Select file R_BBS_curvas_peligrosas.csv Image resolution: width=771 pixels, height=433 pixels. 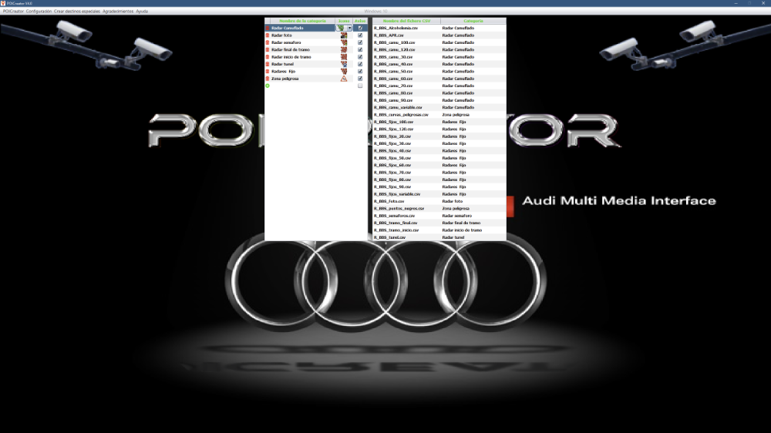[401, 115]
